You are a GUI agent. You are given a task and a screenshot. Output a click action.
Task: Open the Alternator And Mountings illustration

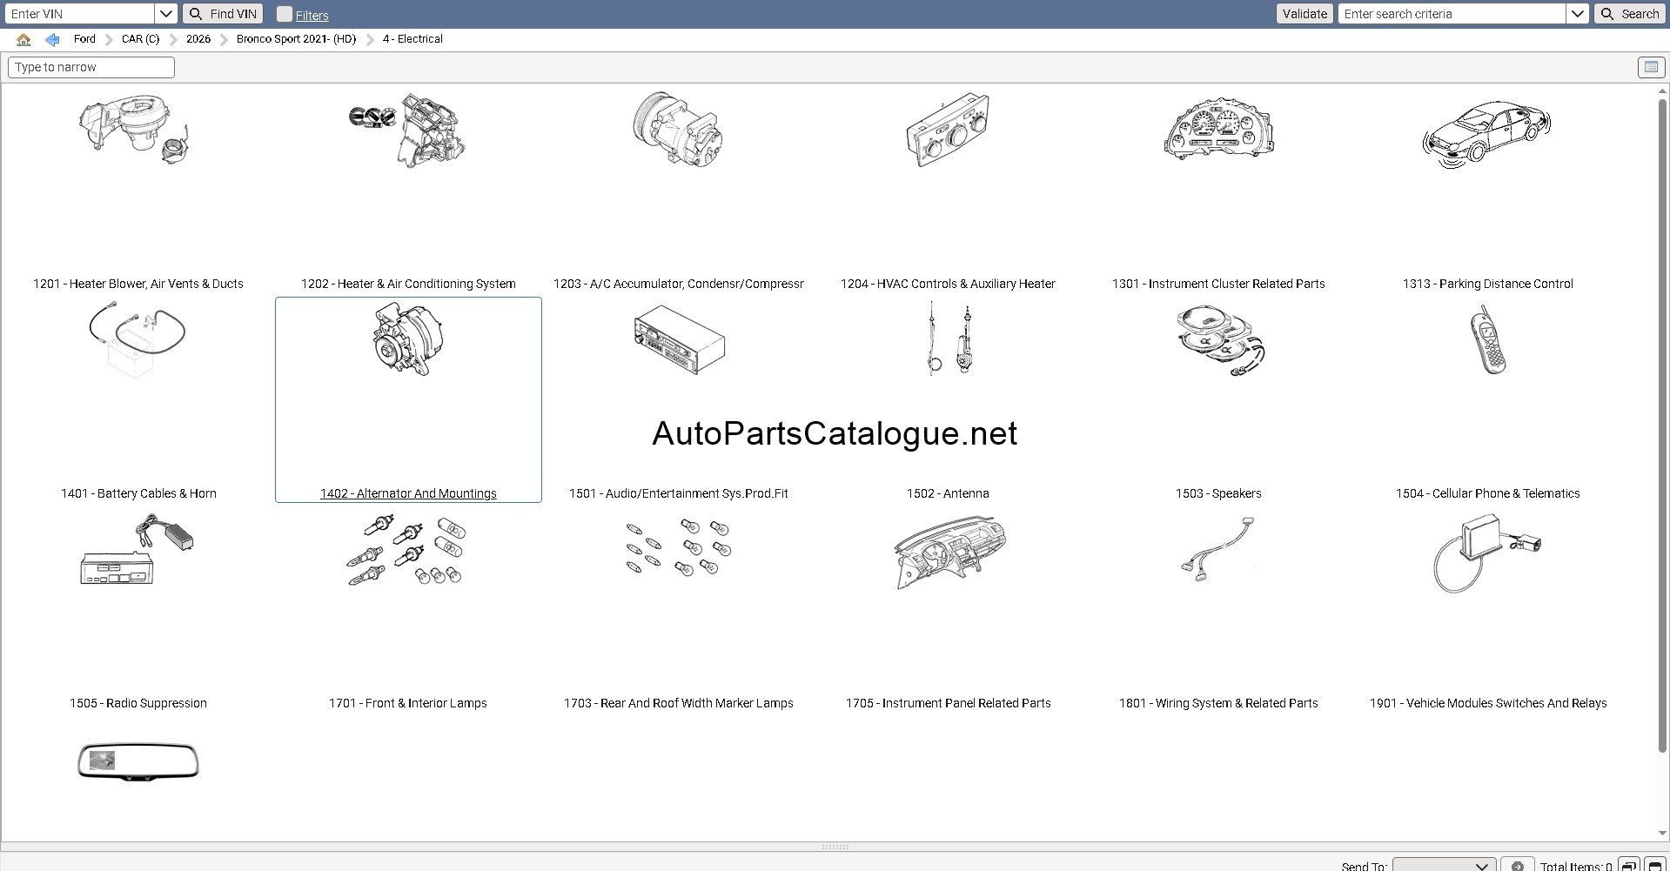tap(407, 339)
